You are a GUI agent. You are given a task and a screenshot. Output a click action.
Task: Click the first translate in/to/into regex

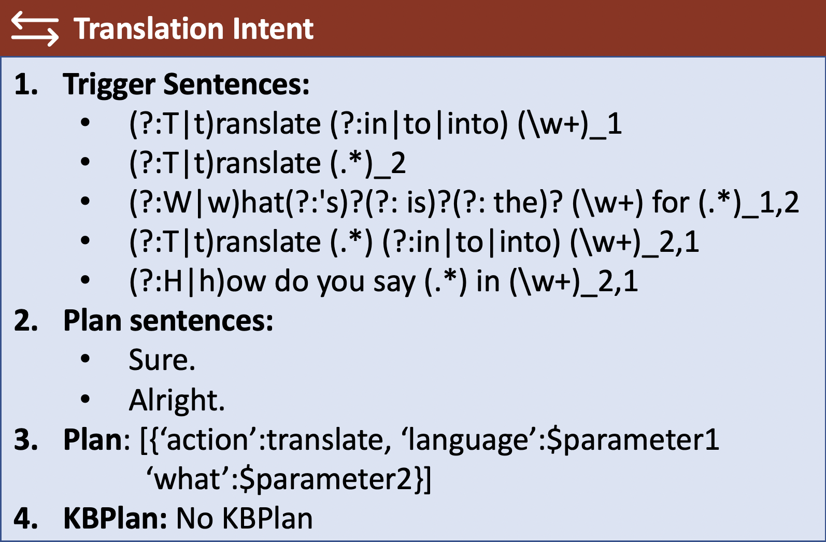click(375, 124)
